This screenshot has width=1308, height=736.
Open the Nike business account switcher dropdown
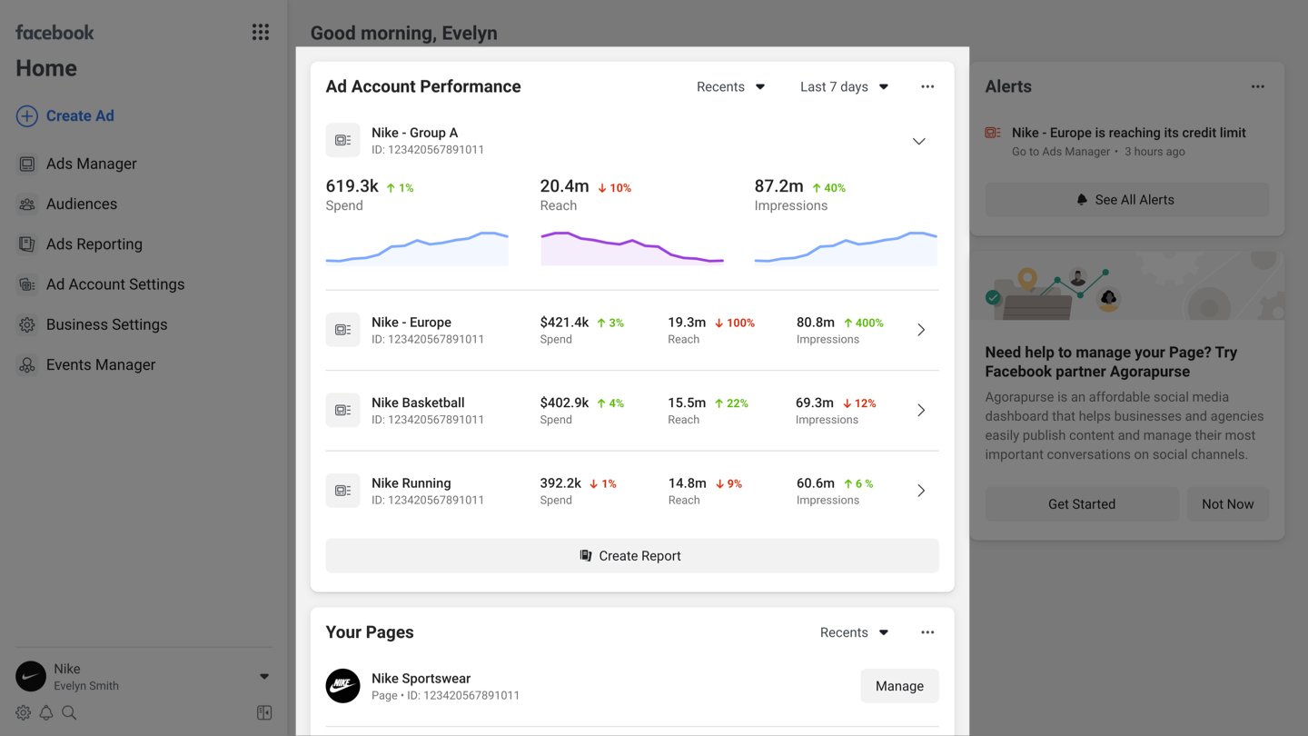[x=263, y=677]
